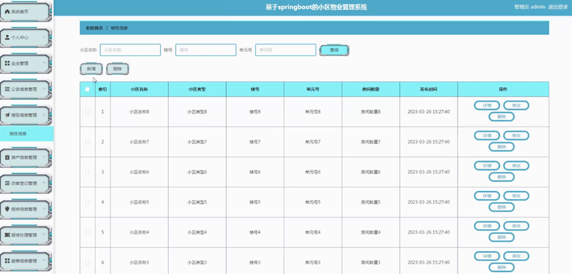Click the 系统首页 breadcrumb link
The width and height of the screenshot is (572, 274).
94,28
